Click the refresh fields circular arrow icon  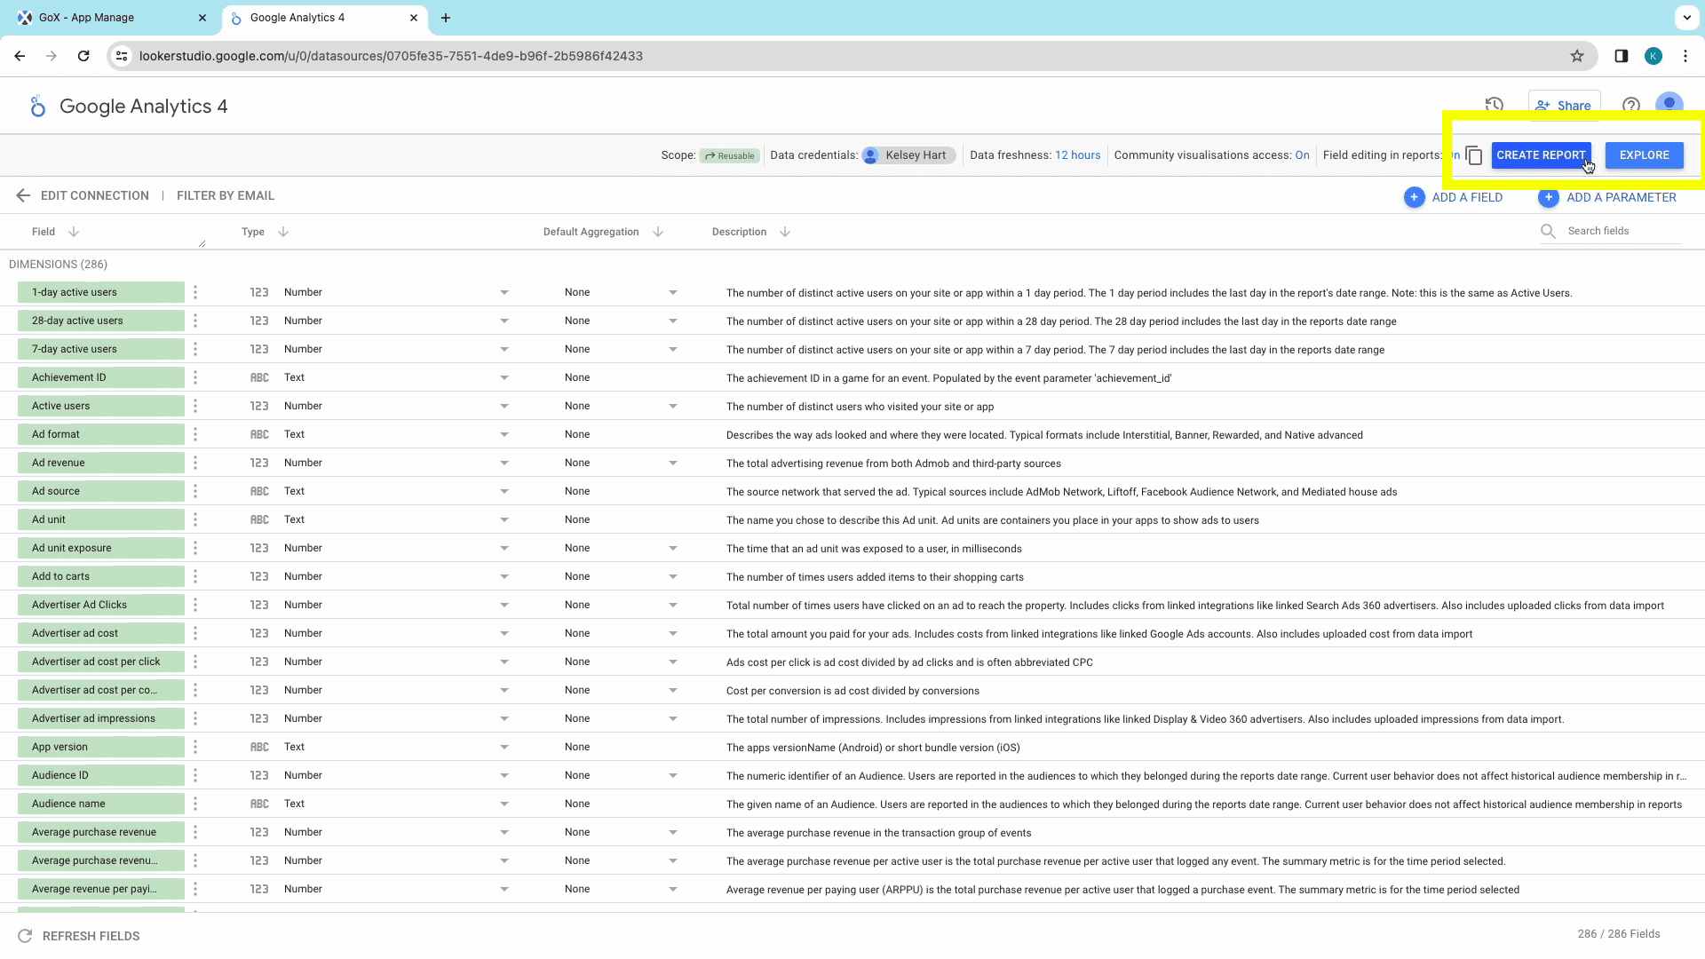pos(25,936)
